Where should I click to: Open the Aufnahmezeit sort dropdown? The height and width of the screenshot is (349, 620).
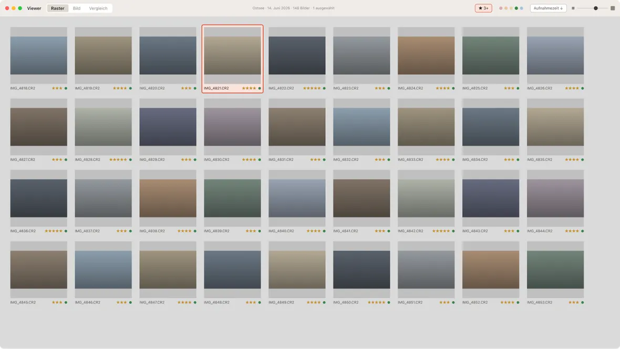pos(548,8)
